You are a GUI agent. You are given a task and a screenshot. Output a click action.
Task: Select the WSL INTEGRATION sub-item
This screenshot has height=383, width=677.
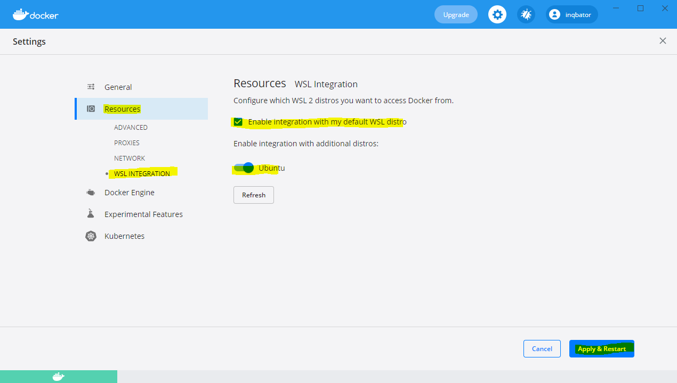142,174
